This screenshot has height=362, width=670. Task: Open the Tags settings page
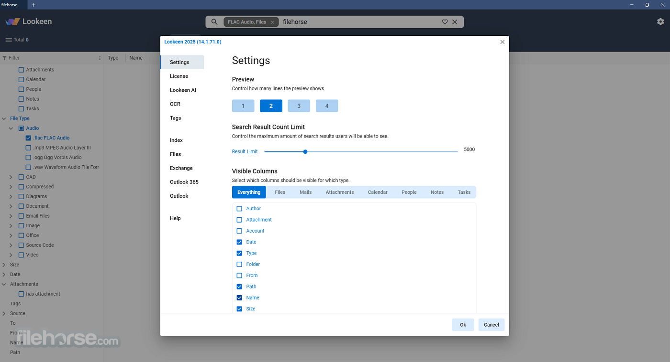176,118
